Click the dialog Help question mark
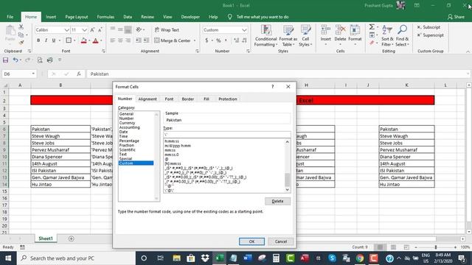This screenshot has width=472, height=265. click(273, 87)
